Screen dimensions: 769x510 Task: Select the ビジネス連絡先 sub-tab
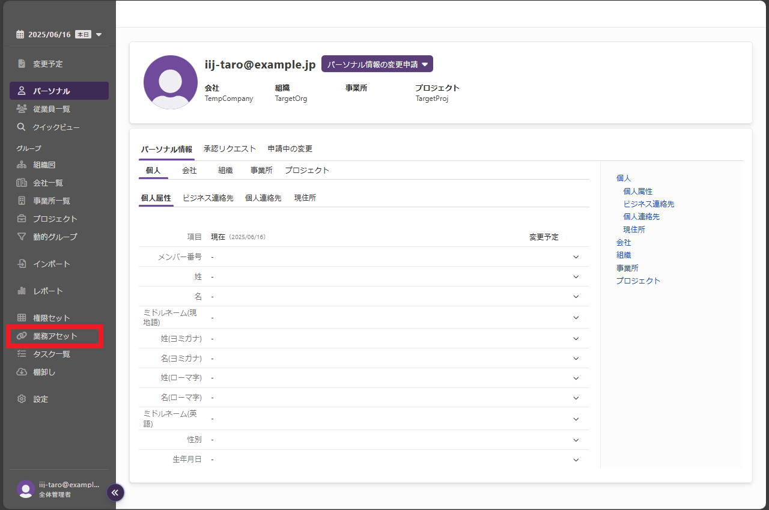pyautogui.click(x=208, y=198)
